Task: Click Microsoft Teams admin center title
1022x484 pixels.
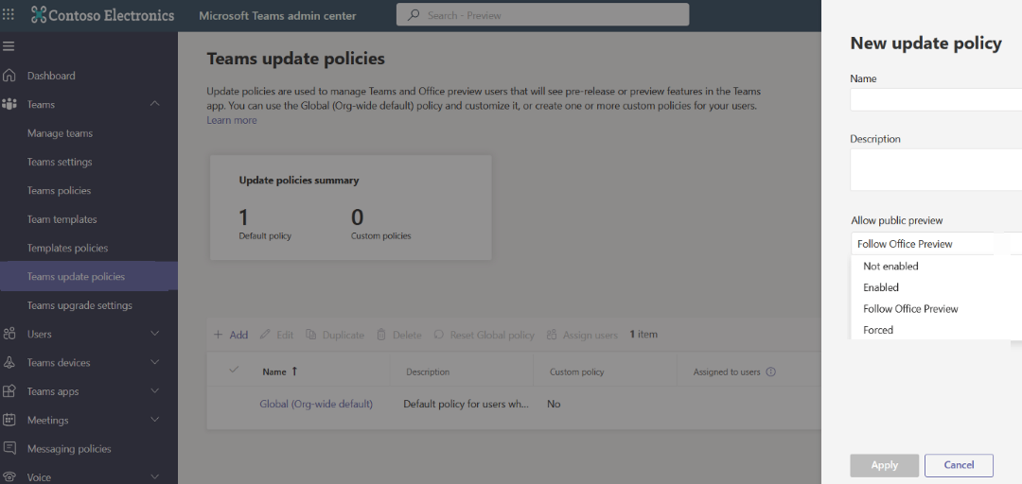Action: tap(277, 16)
